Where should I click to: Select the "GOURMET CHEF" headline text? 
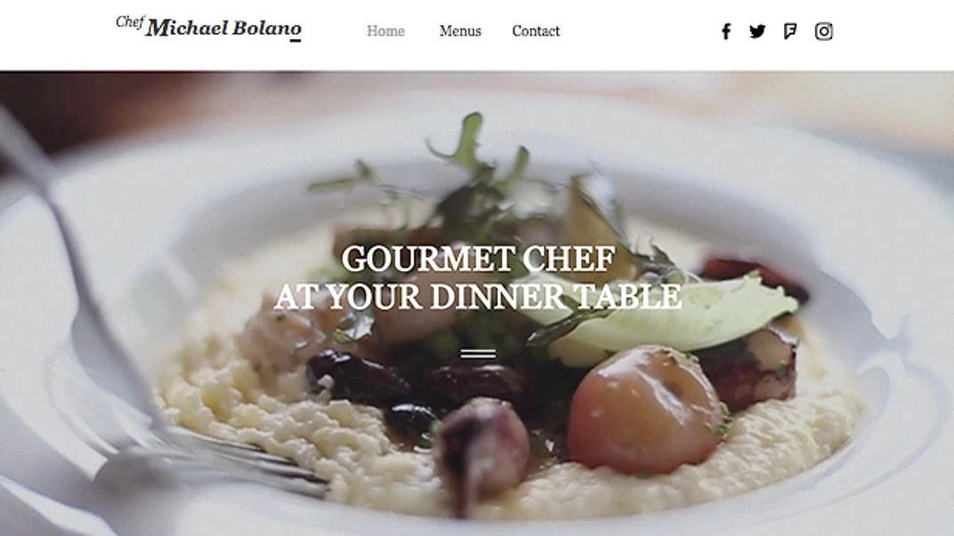click(478, 259)
